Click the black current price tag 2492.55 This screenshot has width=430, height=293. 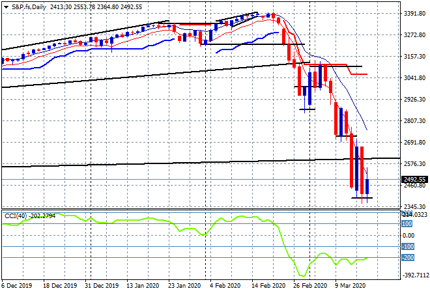(414, 180)
